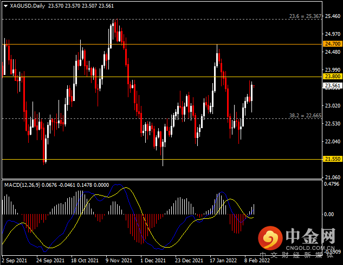This screenshot has height=265, width=343.
Task: Click the Fibonacci label 23.6 = 25.367
Action: (305, 16)
